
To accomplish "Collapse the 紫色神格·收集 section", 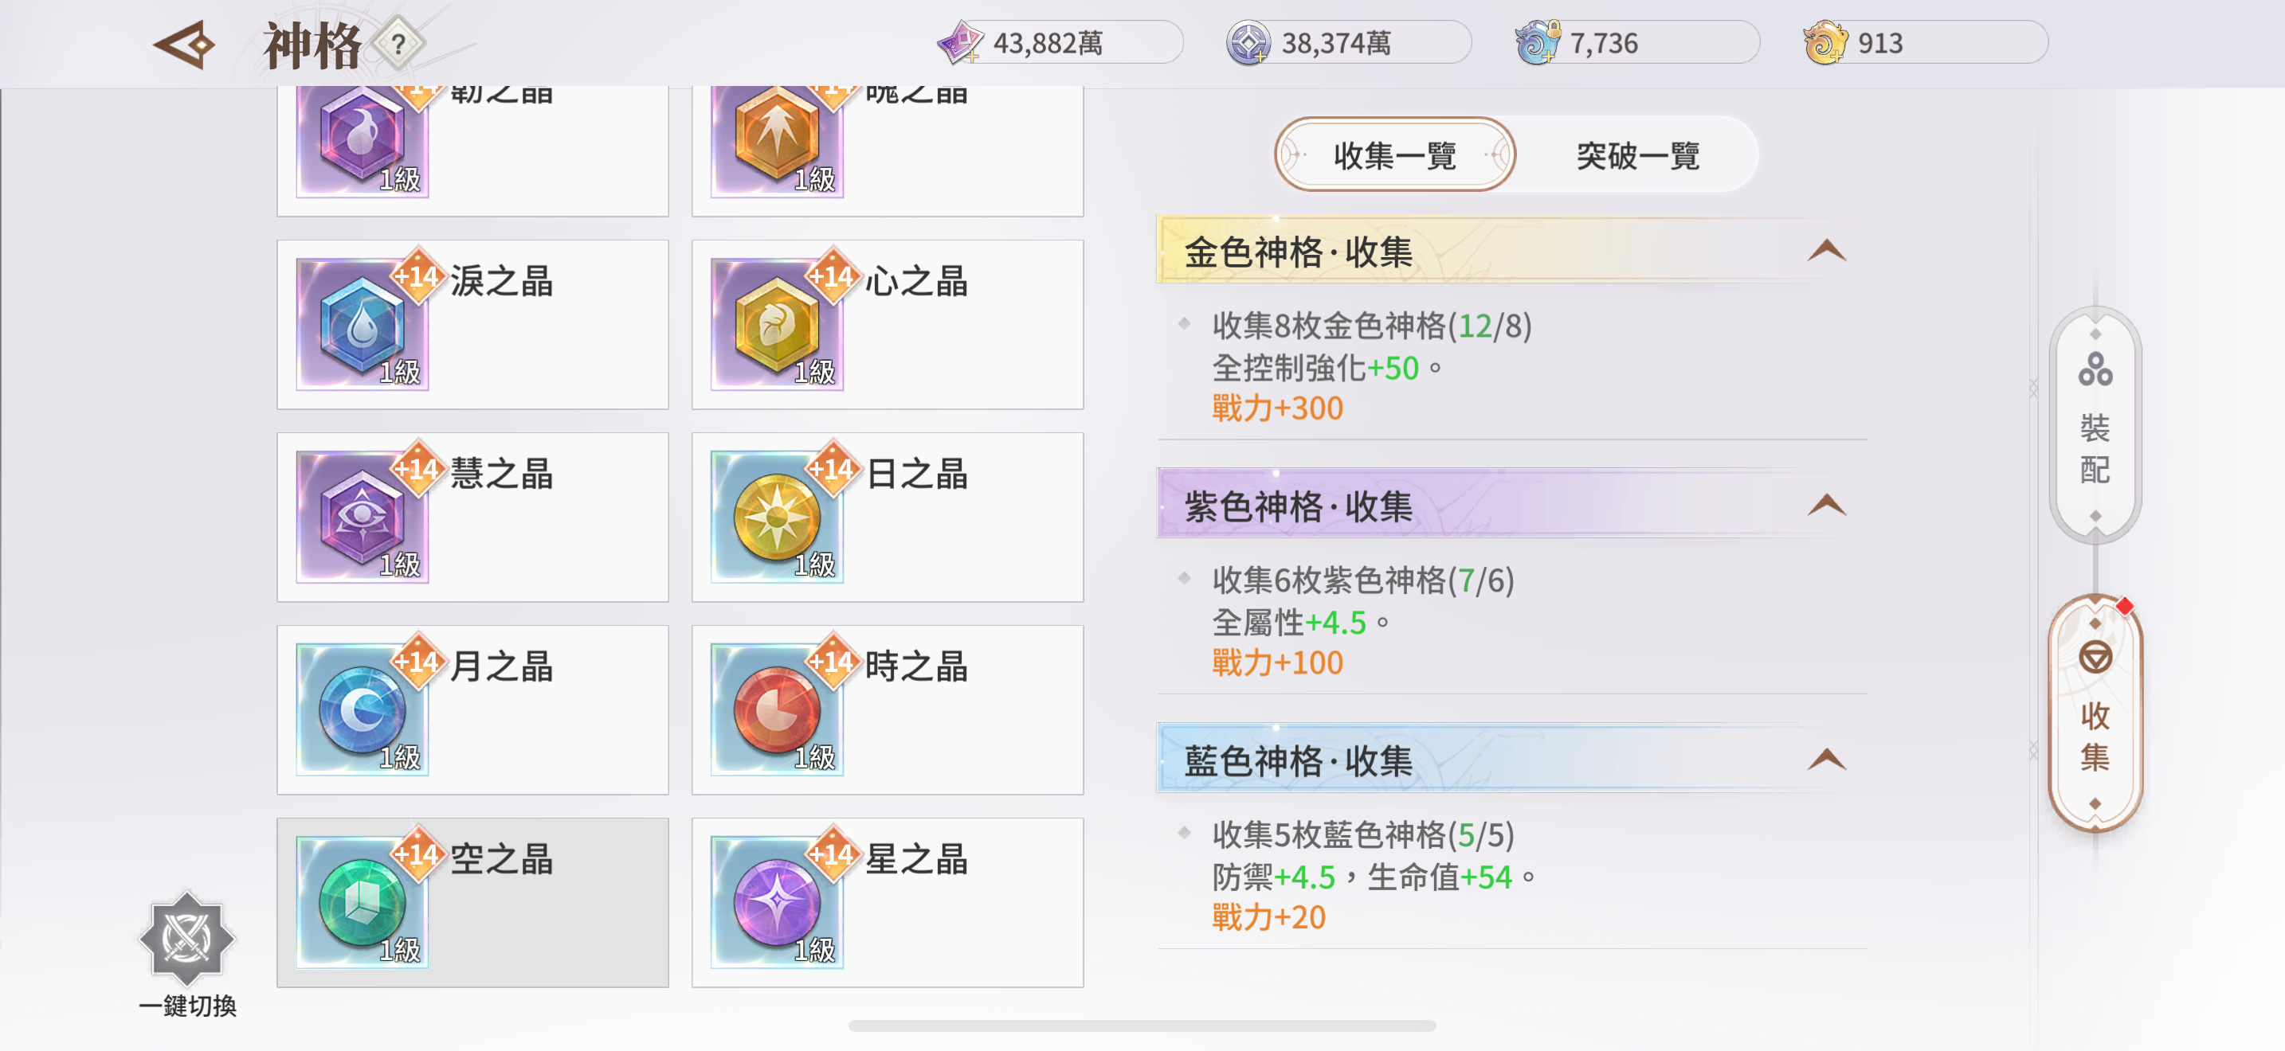I will [1825, 505].
